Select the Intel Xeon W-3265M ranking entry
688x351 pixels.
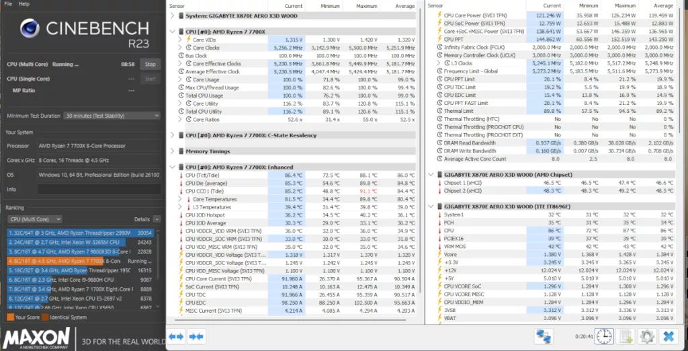(80, 243)
